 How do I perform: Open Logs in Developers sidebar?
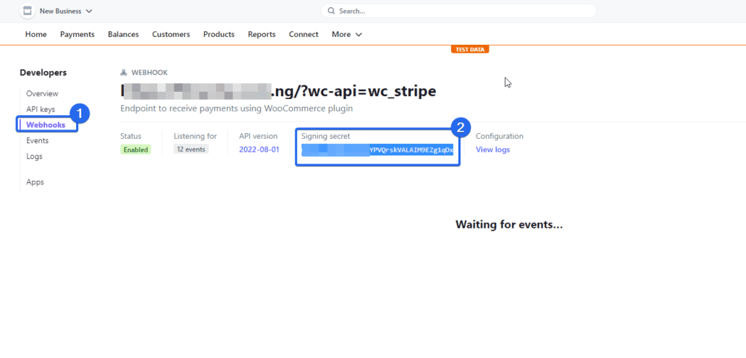click(x=34, y=156)
